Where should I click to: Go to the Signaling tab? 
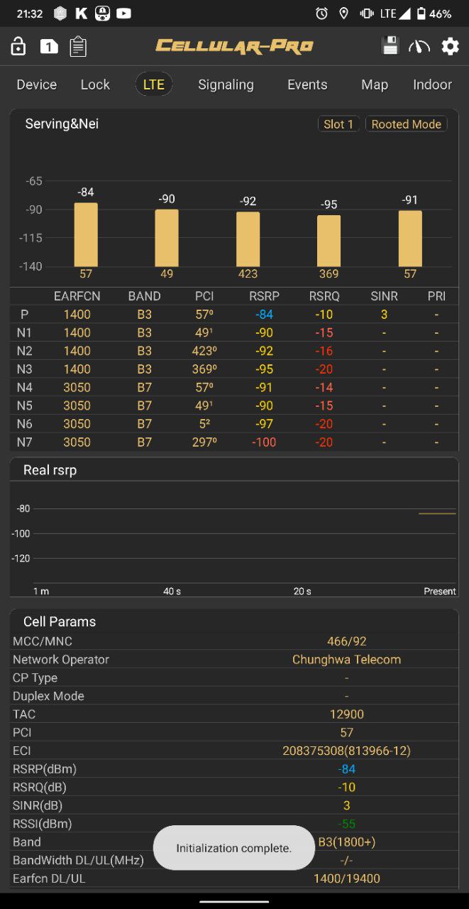coord(226,85)
